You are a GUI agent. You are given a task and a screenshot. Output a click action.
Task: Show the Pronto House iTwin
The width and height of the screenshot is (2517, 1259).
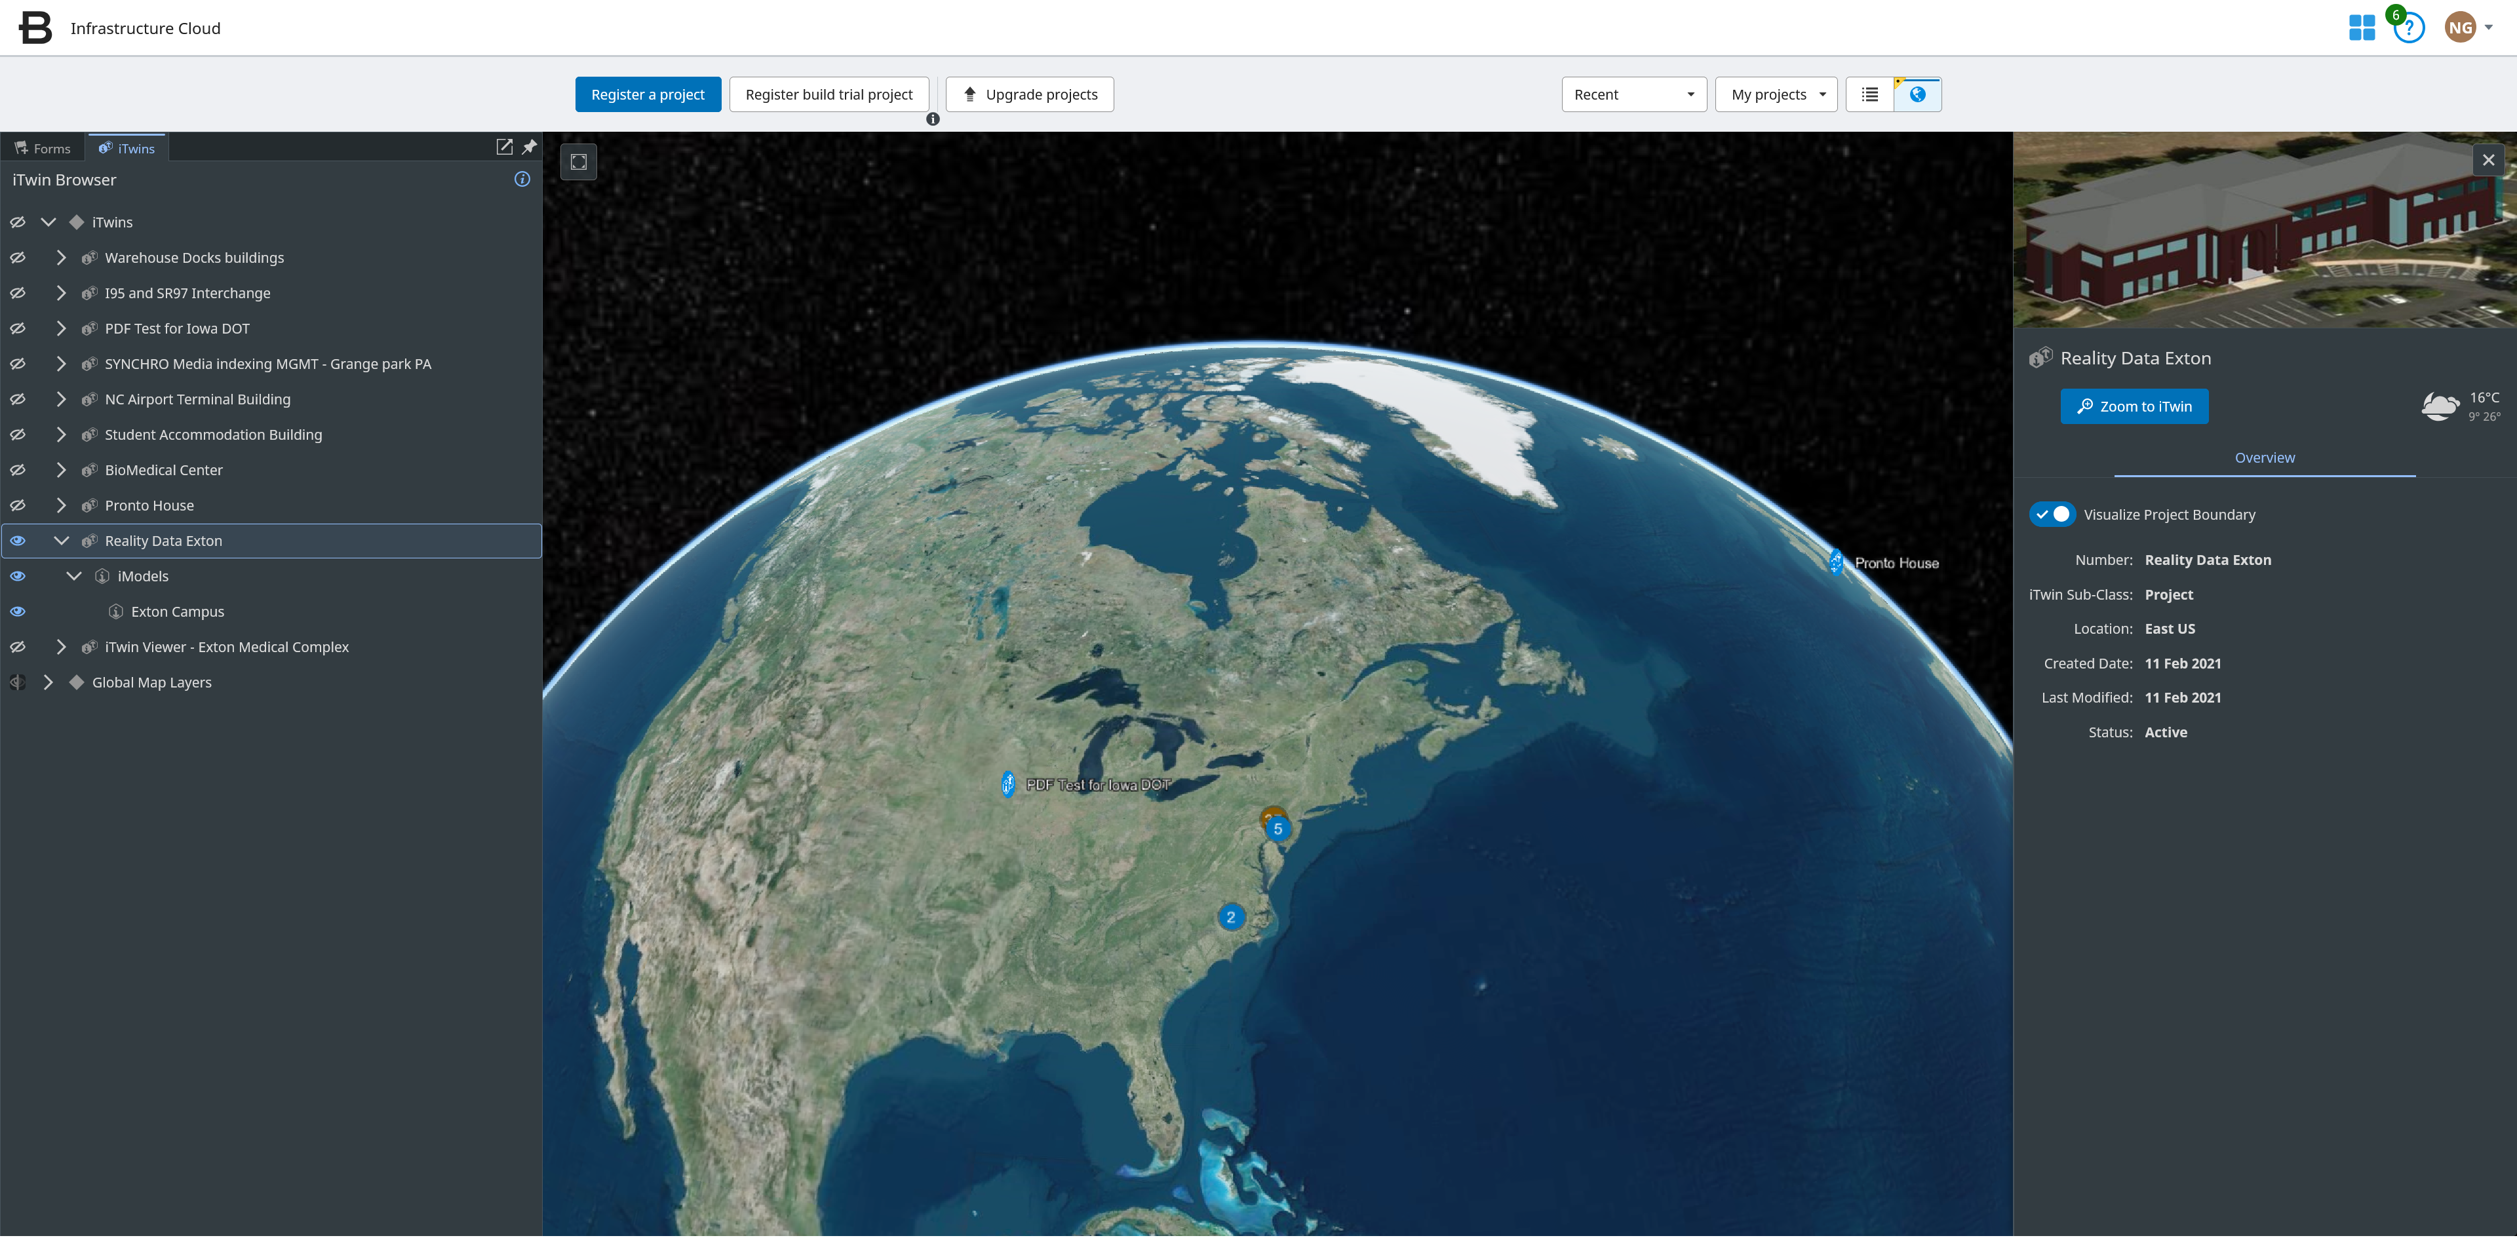pos(18,505)
